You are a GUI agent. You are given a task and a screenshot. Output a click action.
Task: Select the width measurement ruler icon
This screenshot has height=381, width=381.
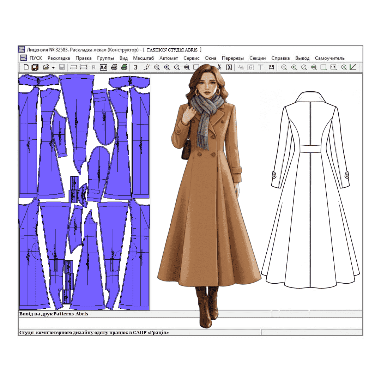tap(271, 67)
